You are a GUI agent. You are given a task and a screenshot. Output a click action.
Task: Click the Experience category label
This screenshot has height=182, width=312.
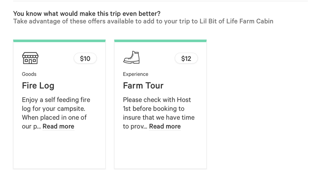point(135,74)
